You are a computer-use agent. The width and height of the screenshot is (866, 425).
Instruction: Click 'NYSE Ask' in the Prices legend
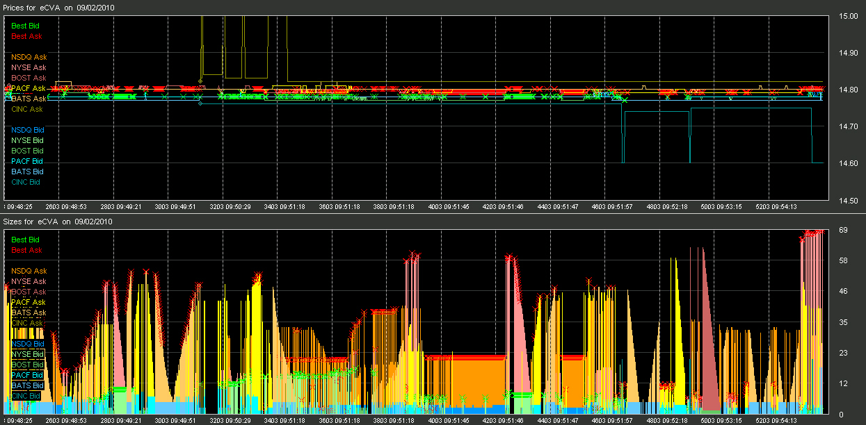[29, 67]
